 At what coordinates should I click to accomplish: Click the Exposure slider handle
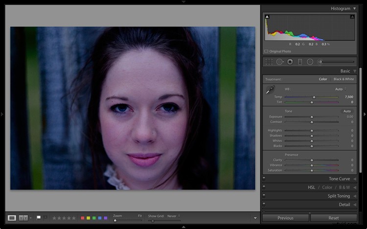[x=312, y=117]
